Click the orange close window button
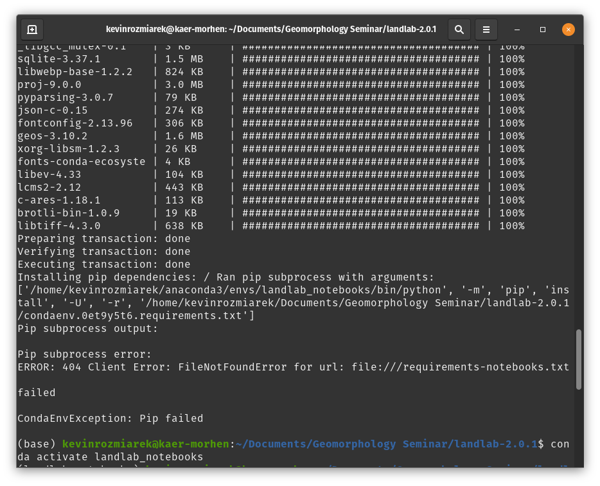 pos(568,29)
